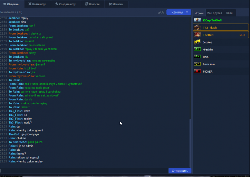Switch to the Найти игру tab

click(x=38, y=4)
